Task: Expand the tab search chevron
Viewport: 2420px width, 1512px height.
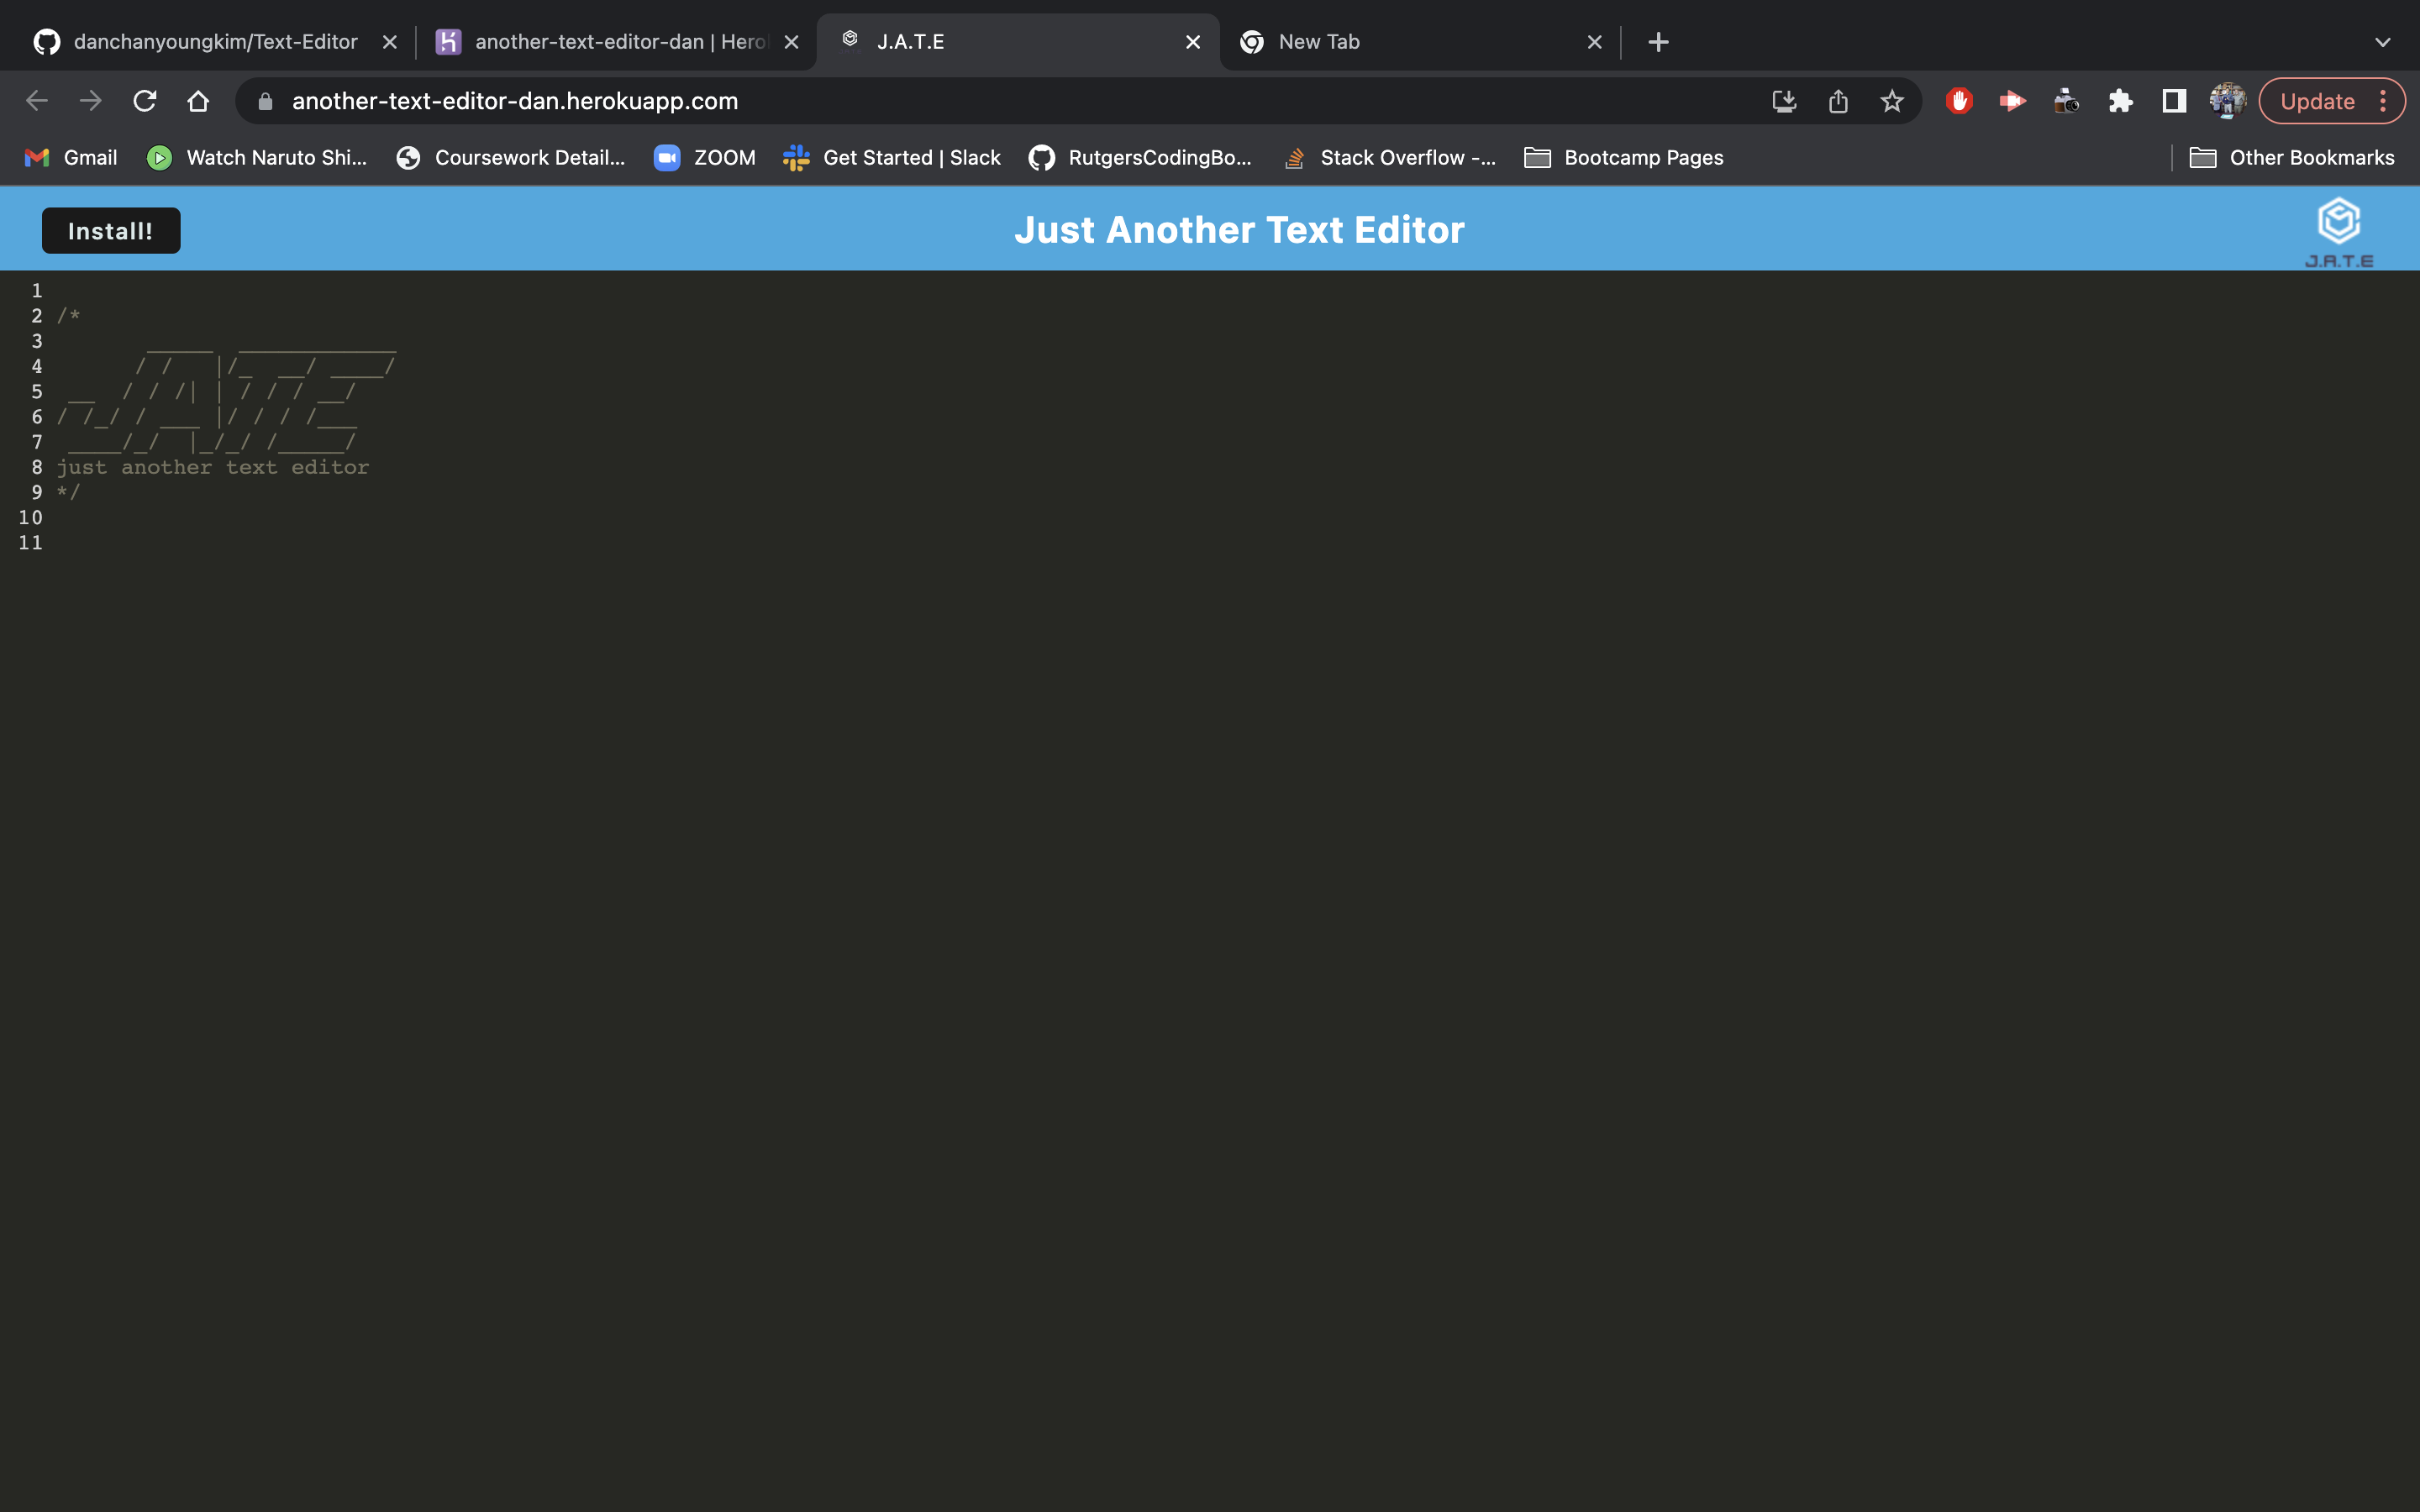Action: pyautogui.click(x=2382, y=42)
